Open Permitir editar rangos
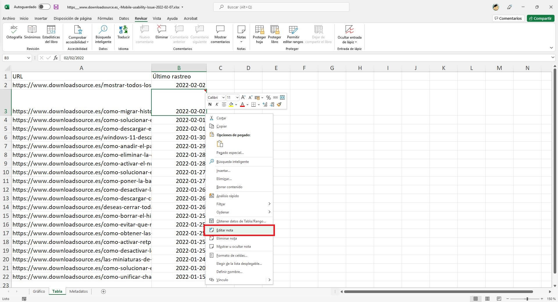 coord(293,34)
